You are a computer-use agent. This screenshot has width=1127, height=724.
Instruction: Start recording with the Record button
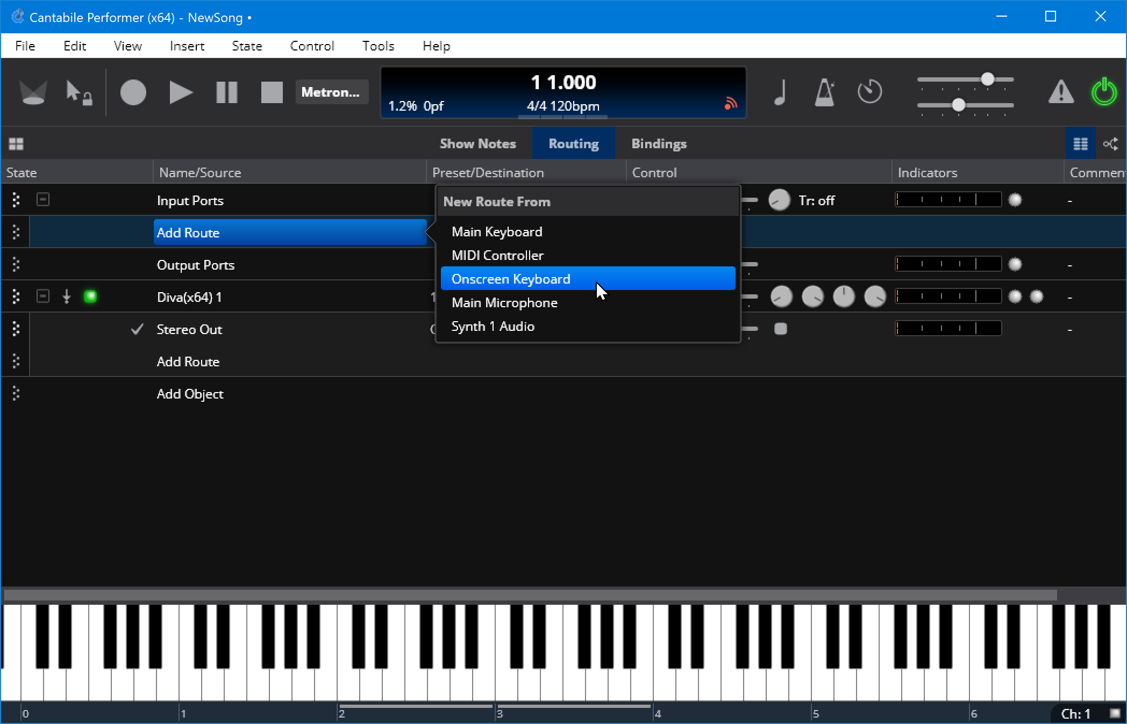pos(133,92)
